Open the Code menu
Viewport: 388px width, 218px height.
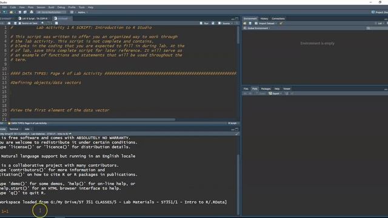(x=13, y=7)
